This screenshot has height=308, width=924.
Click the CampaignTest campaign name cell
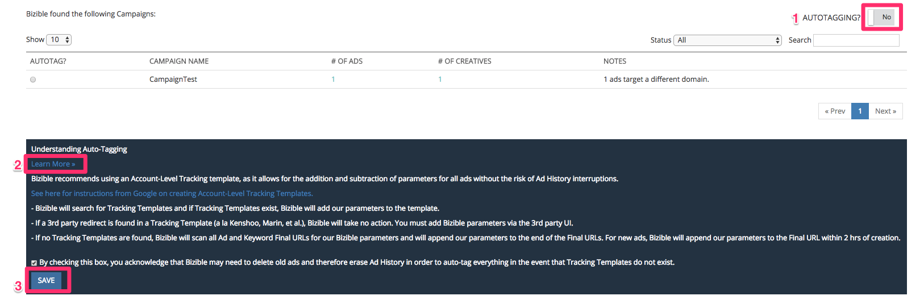[x=173, y=80]
